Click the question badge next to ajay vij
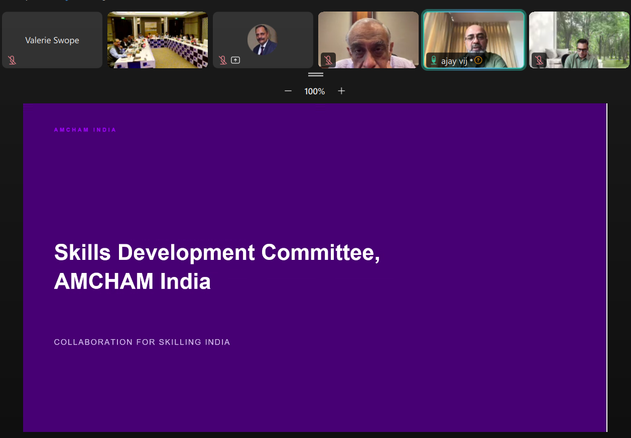Viewport: 631px width, 438px height. pyautogui.click(x=478, y=60)
